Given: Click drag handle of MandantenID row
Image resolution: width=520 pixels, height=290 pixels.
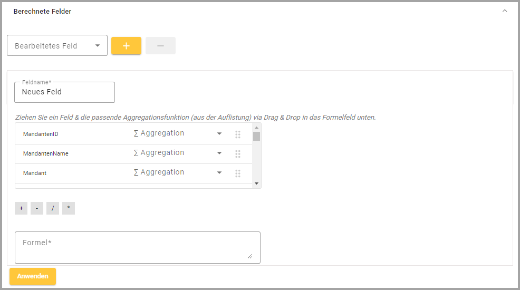Looking at the screenshot, I should [238, 134].
